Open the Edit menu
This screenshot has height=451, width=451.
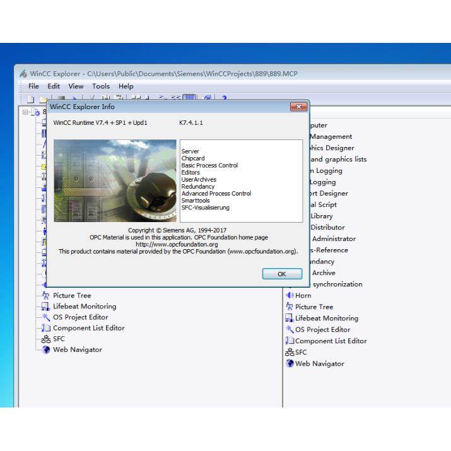pos(54,86)
